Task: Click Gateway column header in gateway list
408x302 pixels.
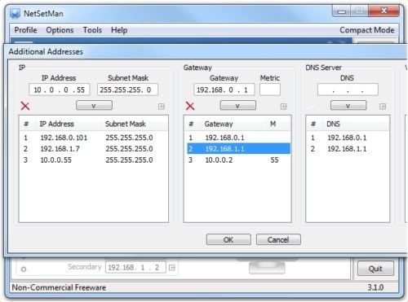Action: coord(234,124)
